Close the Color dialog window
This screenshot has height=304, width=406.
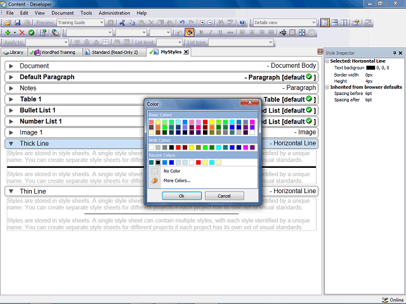(249, 103)
